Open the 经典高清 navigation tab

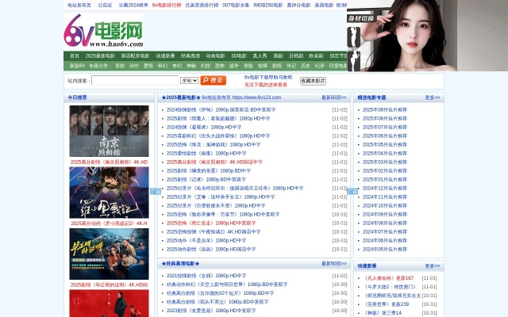coord(190,56)
